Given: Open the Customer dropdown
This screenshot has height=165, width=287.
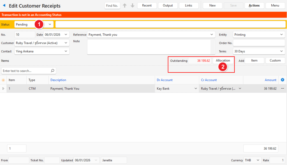Looking at the screenshot, I should click(x=66, y=43).
